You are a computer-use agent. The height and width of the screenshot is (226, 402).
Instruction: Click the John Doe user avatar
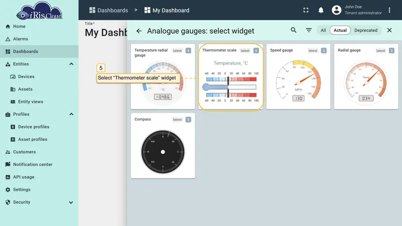[336, 10]
